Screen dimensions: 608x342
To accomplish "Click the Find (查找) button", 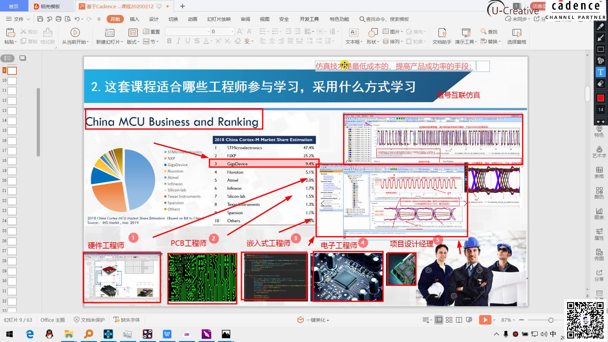I will coord(489,32).
